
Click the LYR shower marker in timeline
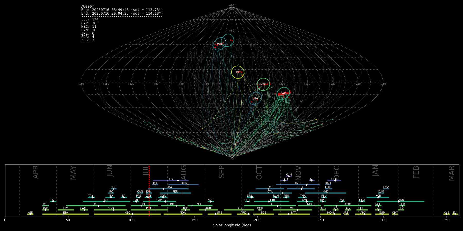(x=46, y=206)
